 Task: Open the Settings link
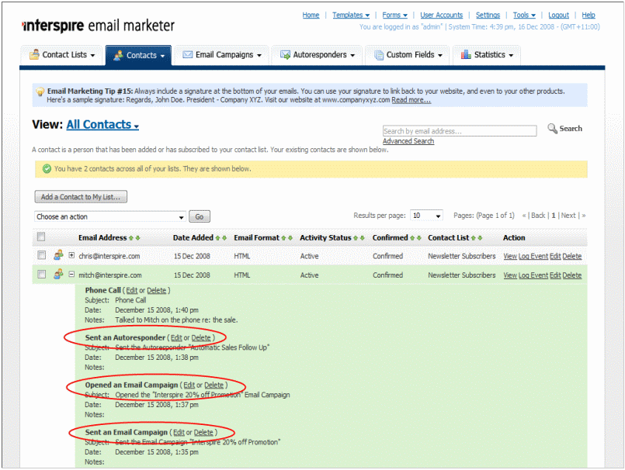click(x=488, y=16)
